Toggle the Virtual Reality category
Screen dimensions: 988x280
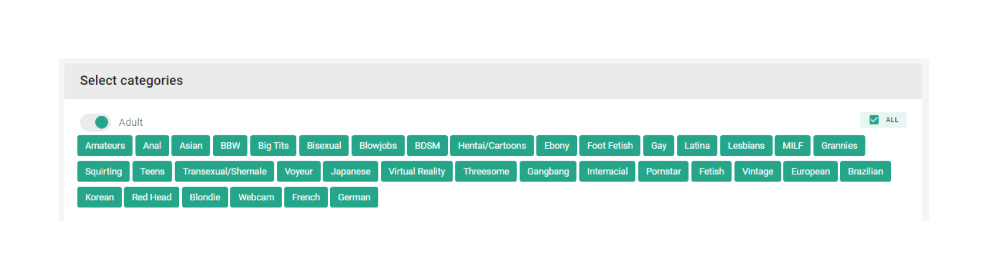pos(416,172)
